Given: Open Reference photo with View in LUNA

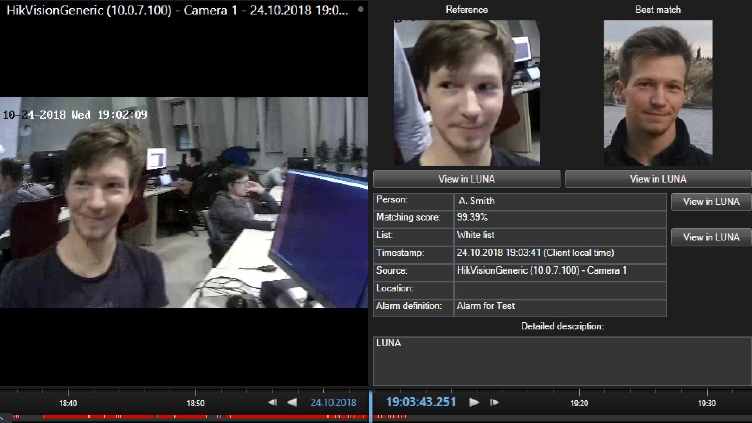Looking at the screenshot, I should [x=466, y=179].
